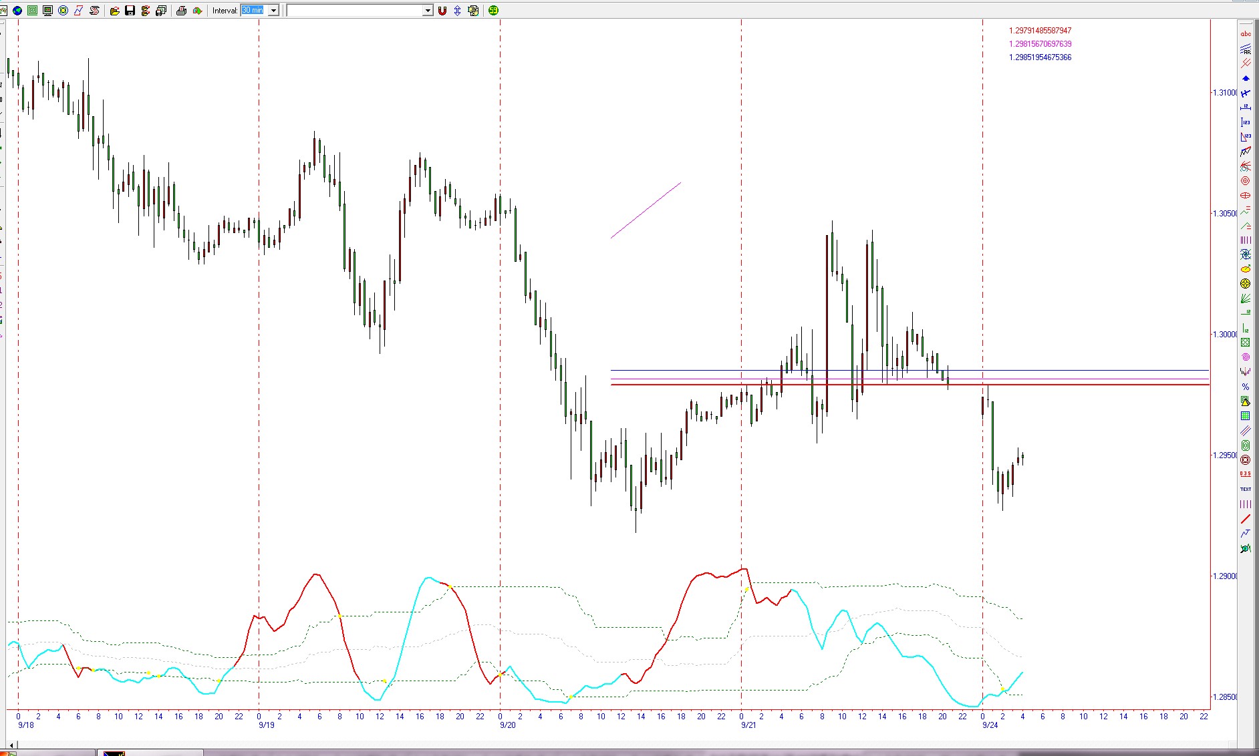Screen dimensions: 1259x756
Task: Click the green circular 59 icon
Action: (494, 11)
